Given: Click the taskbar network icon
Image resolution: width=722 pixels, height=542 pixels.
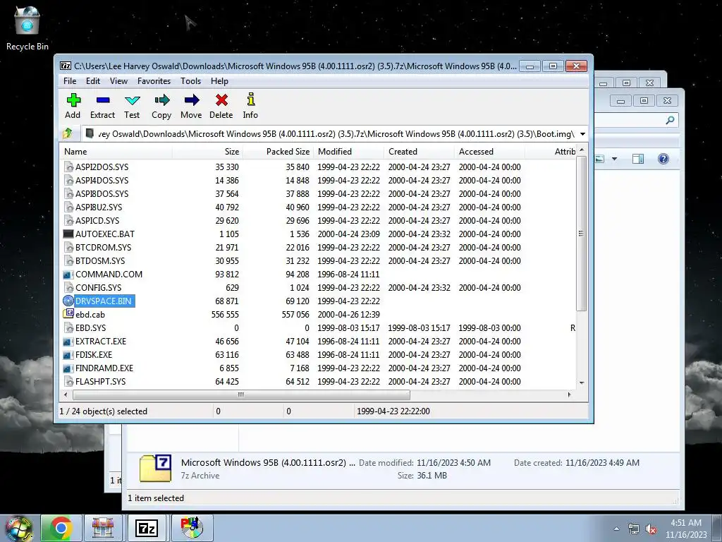Looking at the screenshot, I should [x=634, y=529].
